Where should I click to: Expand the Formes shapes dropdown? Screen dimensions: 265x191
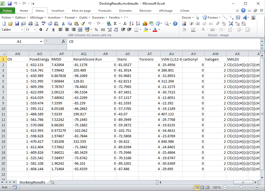(x=220, y=18)
